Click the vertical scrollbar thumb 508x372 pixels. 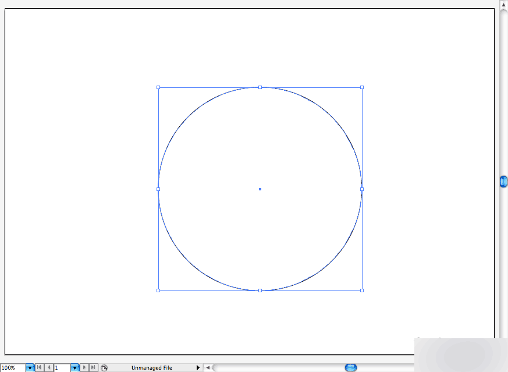coord(503,182)
